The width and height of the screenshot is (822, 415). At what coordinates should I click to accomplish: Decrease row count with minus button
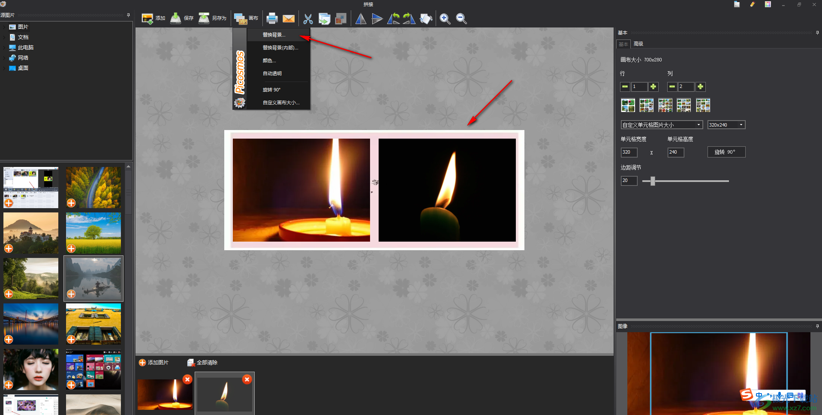625,87
